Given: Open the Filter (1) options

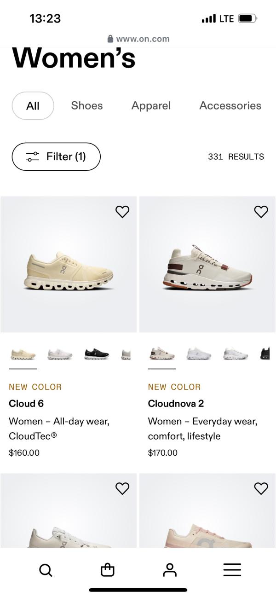Looking at the screenshot, I should (56, 156).
